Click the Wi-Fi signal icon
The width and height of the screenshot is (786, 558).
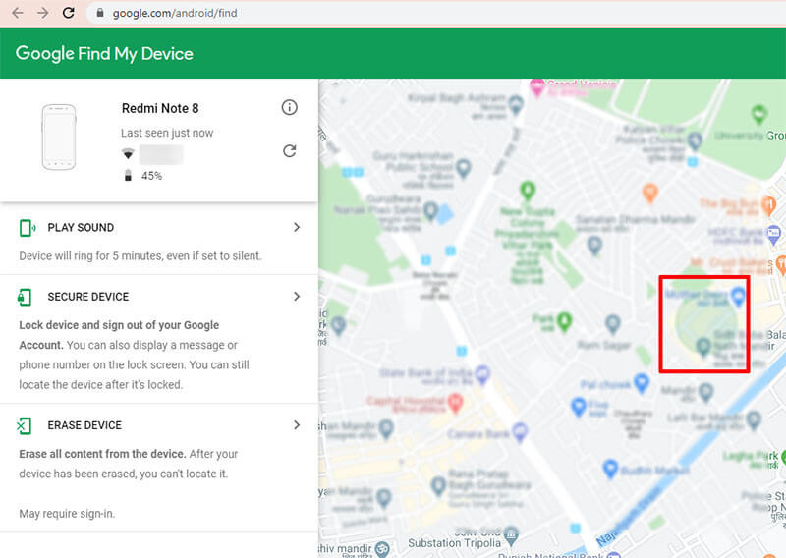[128, 154]
